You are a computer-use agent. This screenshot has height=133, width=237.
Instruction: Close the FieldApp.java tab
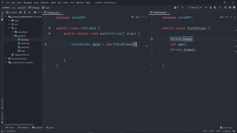[x=61, y=13]
